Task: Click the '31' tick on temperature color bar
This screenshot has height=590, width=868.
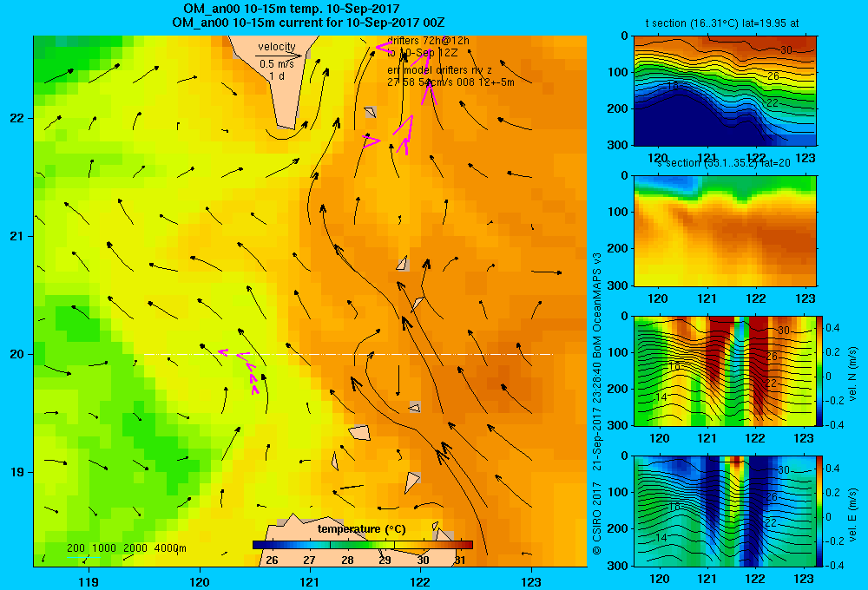Action: tap(459, 560)
